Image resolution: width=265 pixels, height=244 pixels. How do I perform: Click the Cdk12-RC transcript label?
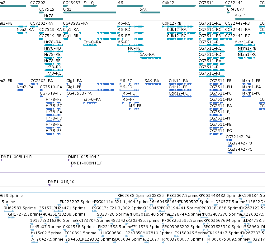pos(177,36)
